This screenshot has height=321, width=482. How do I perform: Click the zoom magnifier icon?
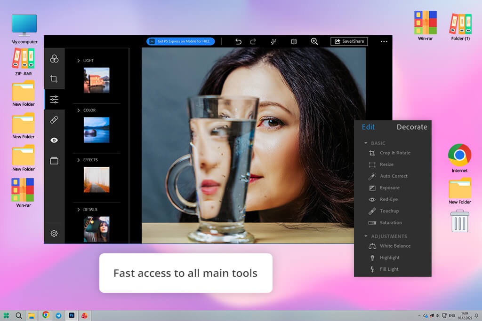(314, 41)
